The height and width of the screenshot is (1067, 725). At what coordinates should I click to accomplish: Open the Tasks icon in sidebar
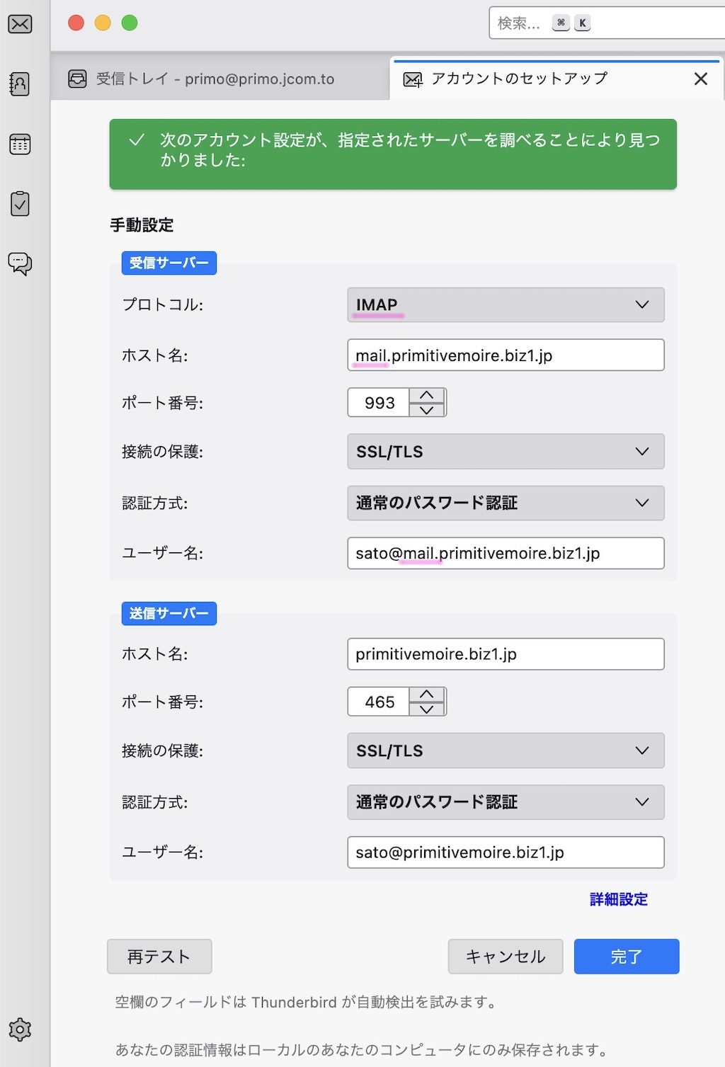20,204
